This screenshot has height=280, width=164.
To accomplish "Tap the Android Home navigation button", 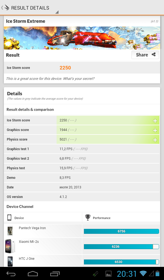I will tap(33, 273).
